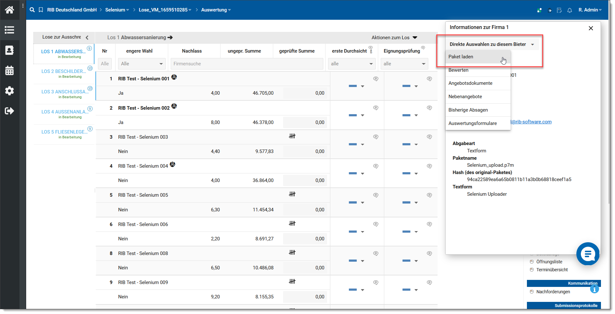This screenshot has height=314, width=615.
Task: Open the clipboard tasks icon in header
Action: (550, 10)
